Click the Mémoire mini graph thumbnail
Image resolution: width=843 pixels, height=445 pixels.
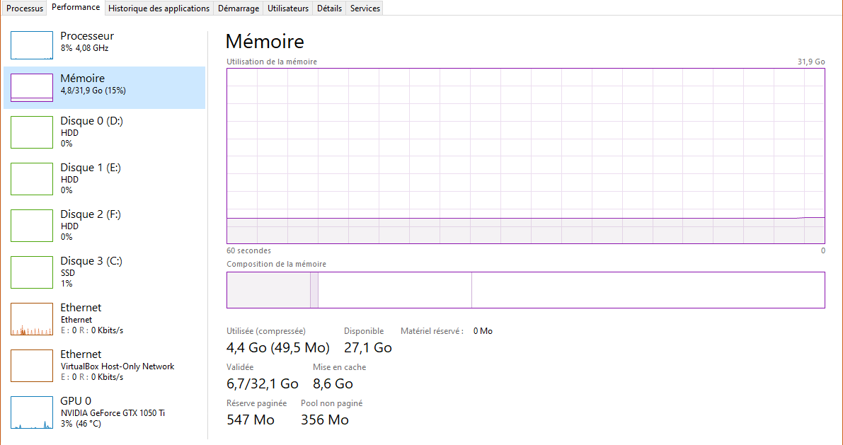pos(32,88)
